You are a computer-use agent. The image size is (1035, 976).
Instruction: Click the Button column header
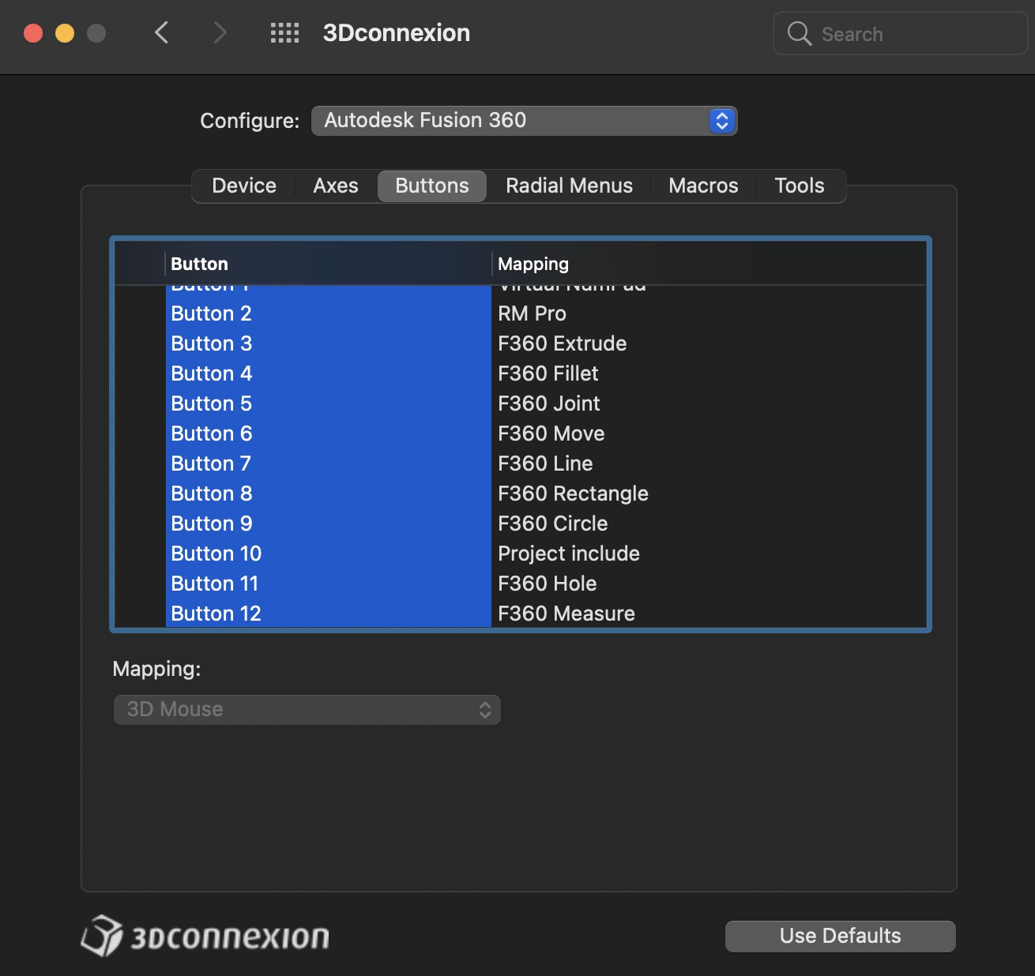pyautogui.click(x=328, y=264)
